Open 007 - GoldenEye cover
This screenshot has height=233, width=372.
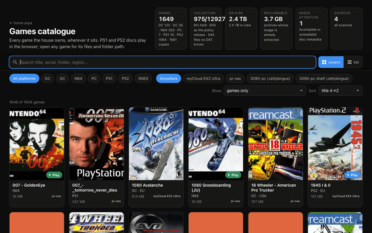(37, 144)
